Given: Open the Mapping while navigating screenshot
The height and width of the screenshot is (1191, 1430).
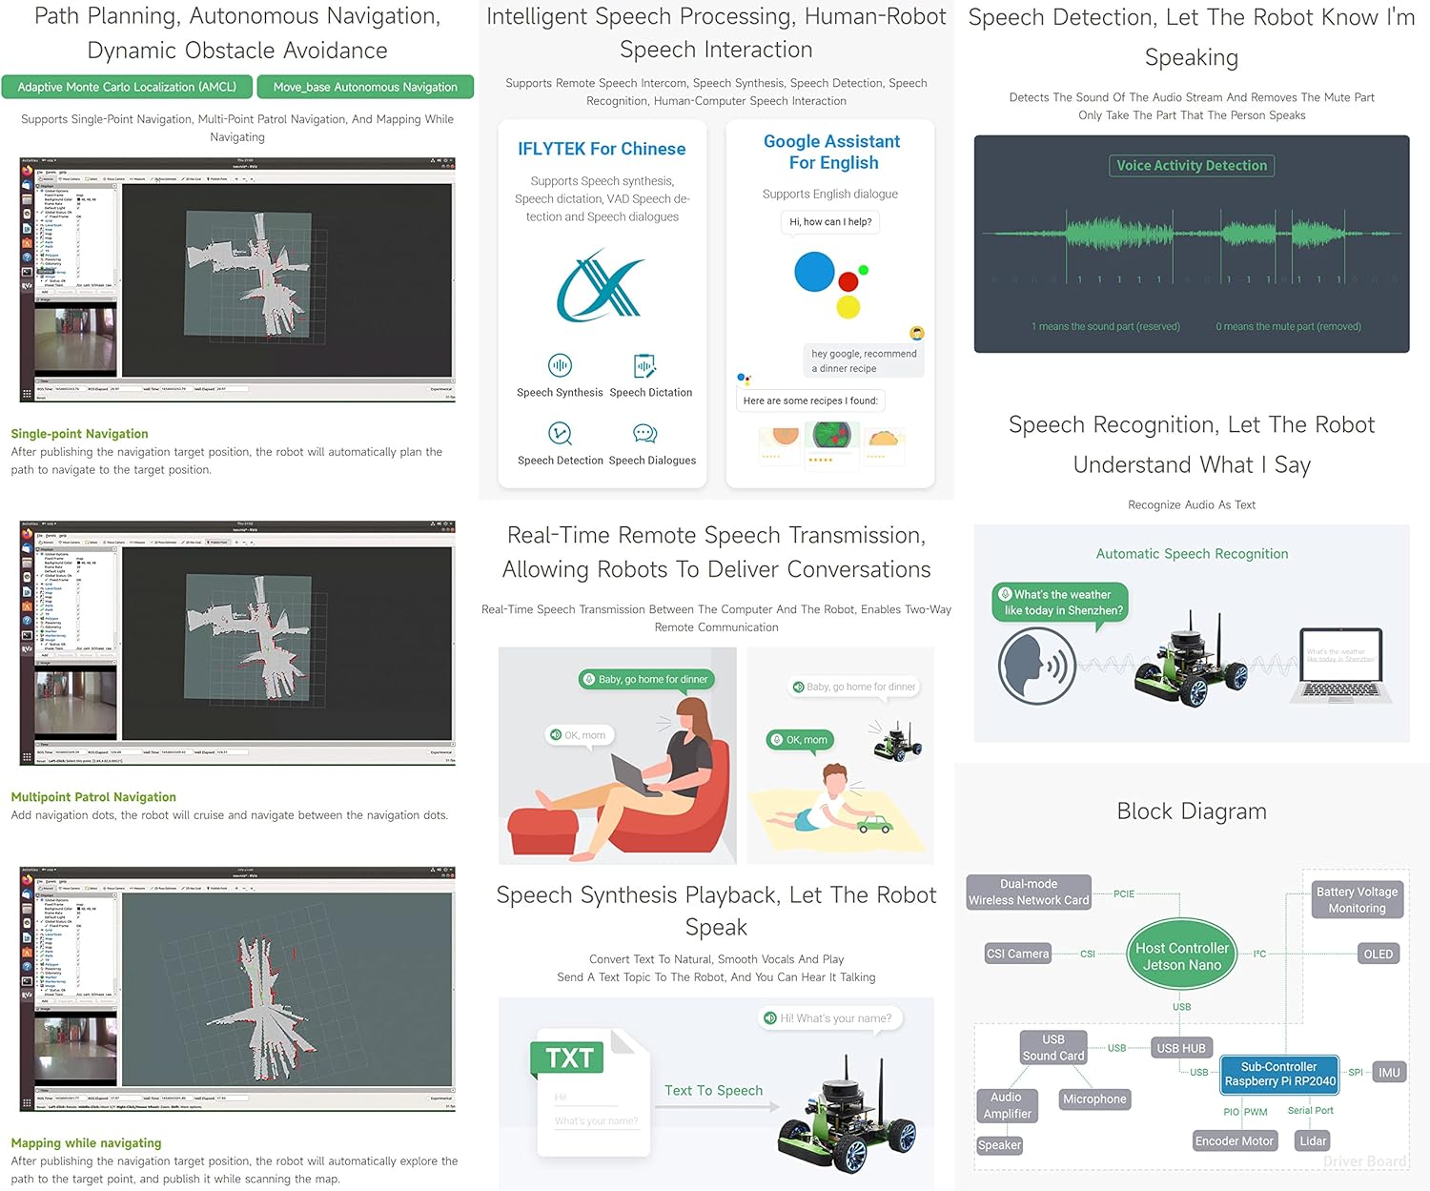Looking at the screenshot, I should click(237, 989).
